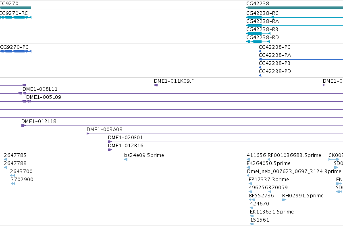Select the bs24e09.5prime EST label
This screenshot has height=226, width=343.
pos(144,155)
